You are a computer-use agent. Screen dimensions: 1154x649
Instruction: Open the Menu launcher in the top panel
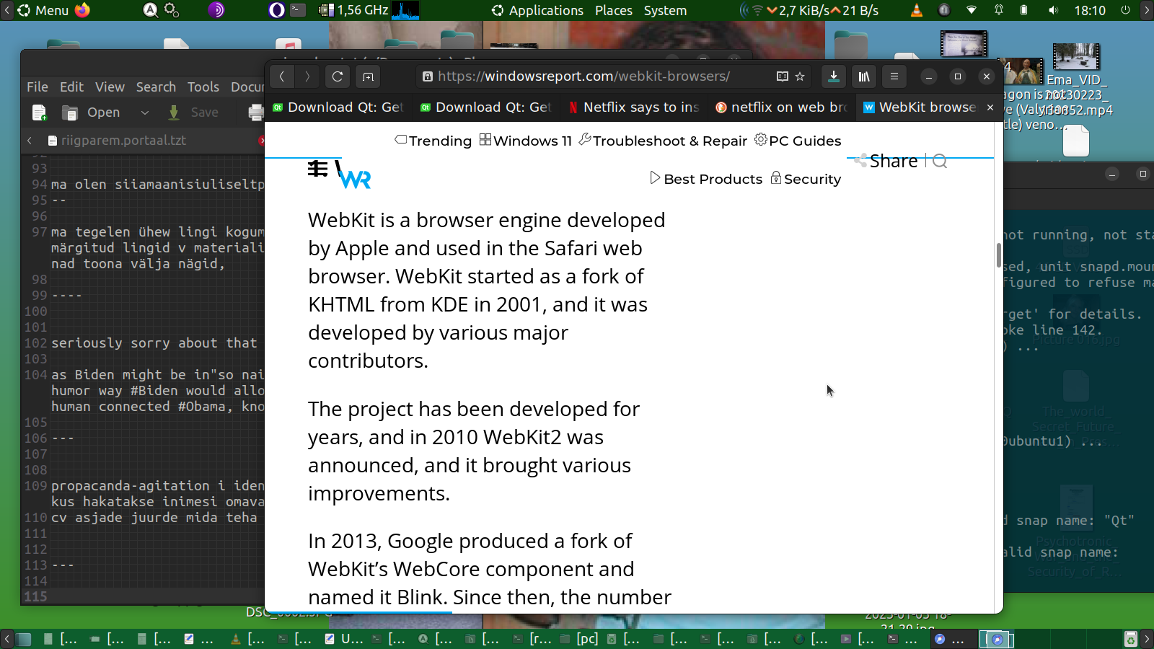pos(43,10)
